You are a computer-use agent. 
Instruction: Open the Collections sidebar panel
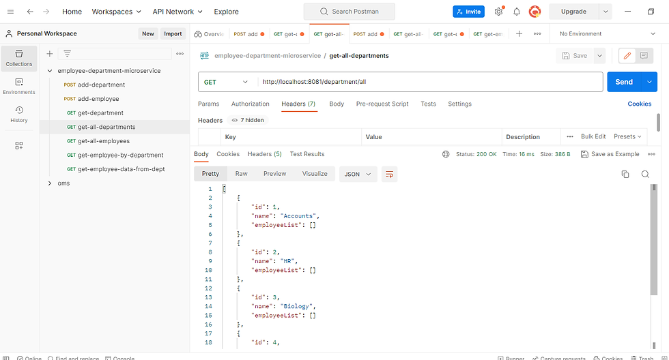(x=19, y=58)
